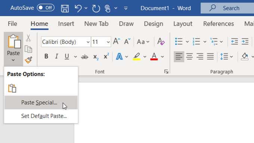
Task: Apply multilevel list
Action: coord(214,42)
